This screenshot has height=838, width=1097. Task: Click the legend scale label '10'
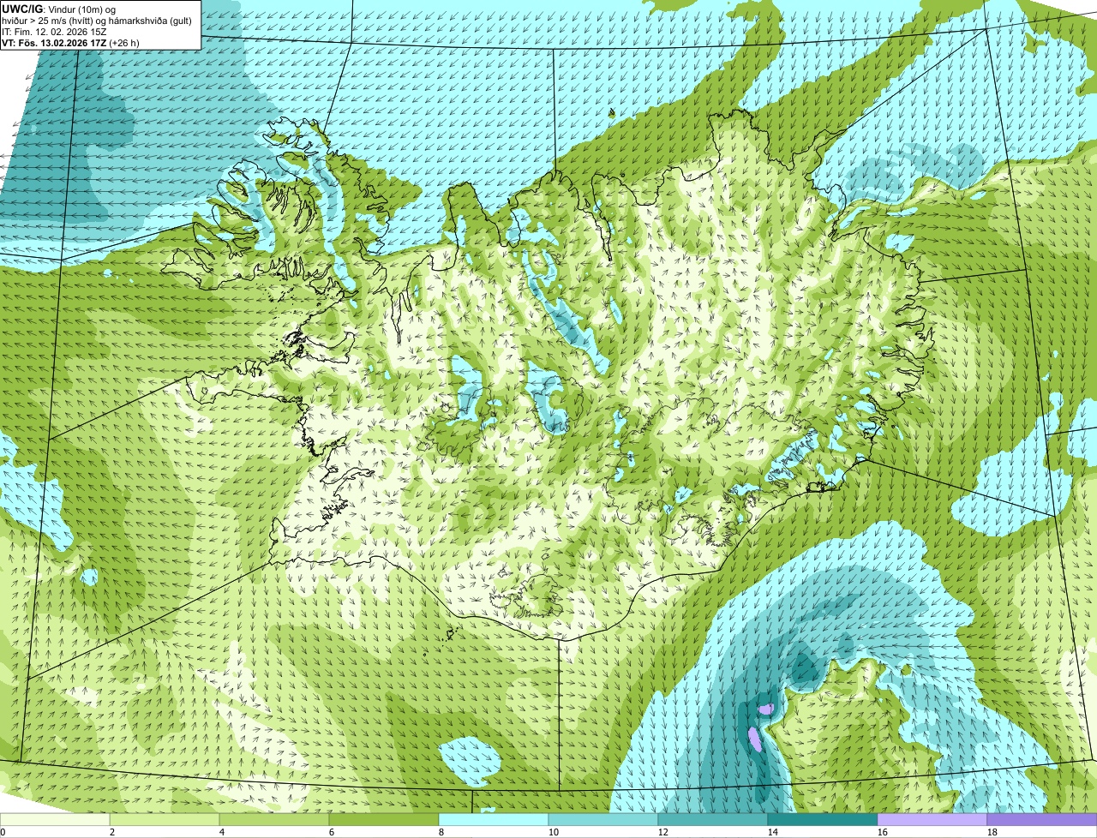click(554, 832)
